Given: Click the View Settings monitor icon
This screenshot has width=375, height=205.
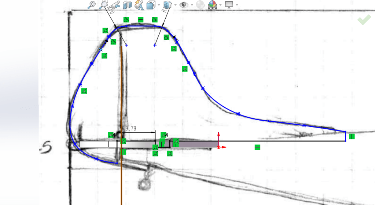Looking at the screenshot, I should pos(229,5).
